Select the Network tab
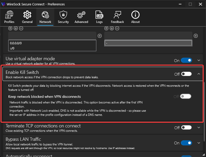 pyautogui.click(x=45, y=17)
